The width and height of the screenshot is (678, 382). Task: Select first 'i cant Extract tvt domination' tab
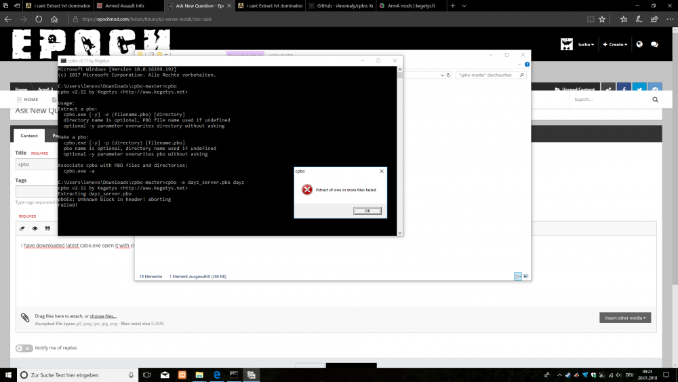pyautogui.click(x=58, y=5)
